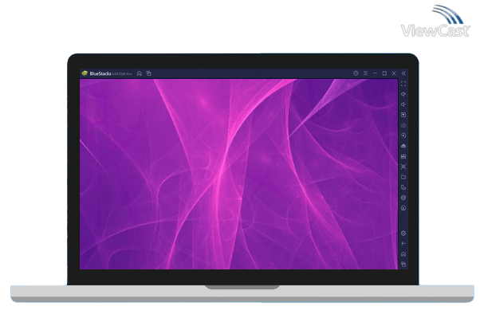Close the BlueStacks window
480x330 pixels.
point(394,73)
